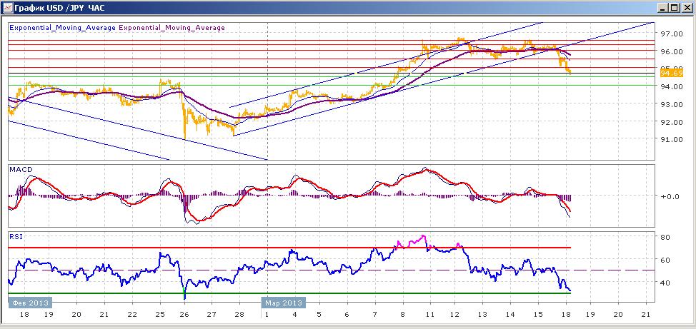Click the 92.00 price axis label
The height and width of the screenshot is (329, 696).
[671, 122]
